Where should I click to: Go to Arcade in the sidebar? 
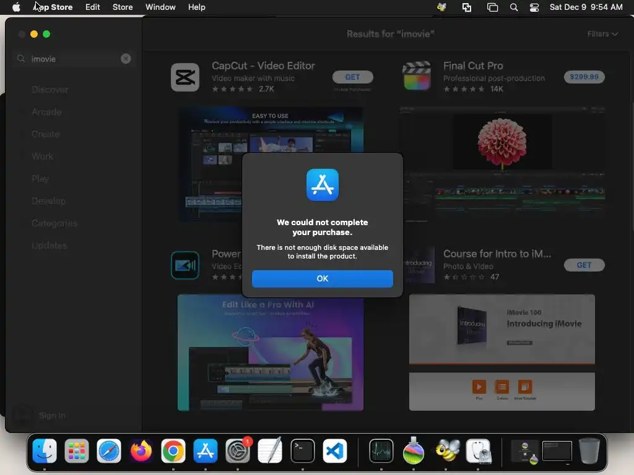(46, 112)
